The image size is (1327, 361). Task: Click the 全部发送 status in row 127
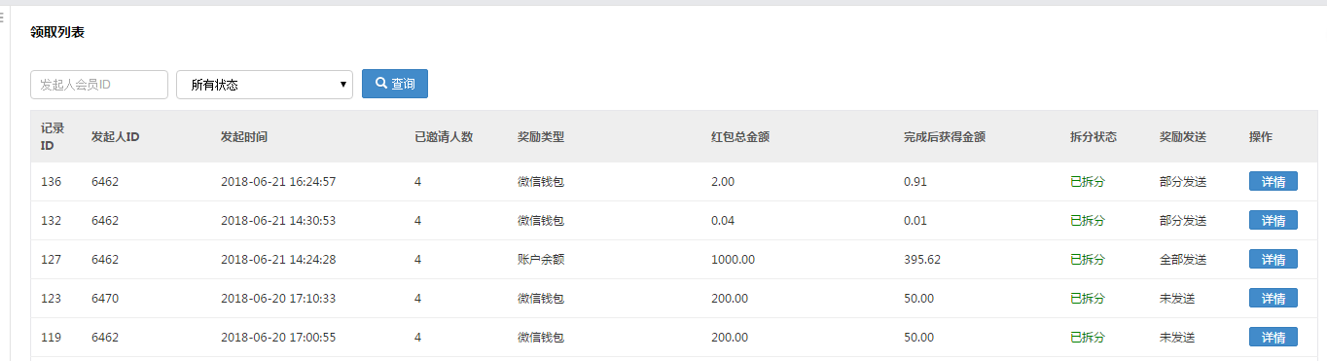coord(1183,260)
